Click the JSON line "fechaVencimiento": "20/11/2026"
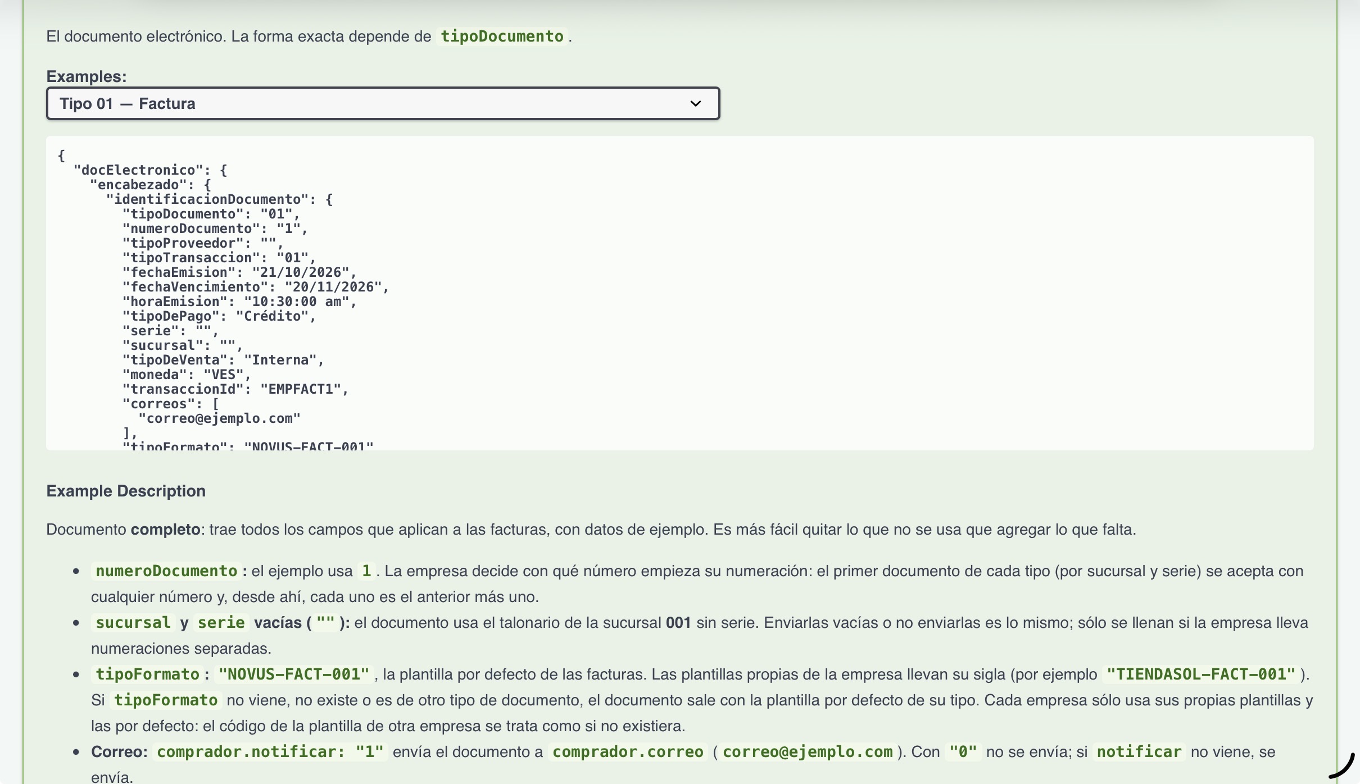The width and height of the screenshot is (1360, 784). click(x=256, y=287)
